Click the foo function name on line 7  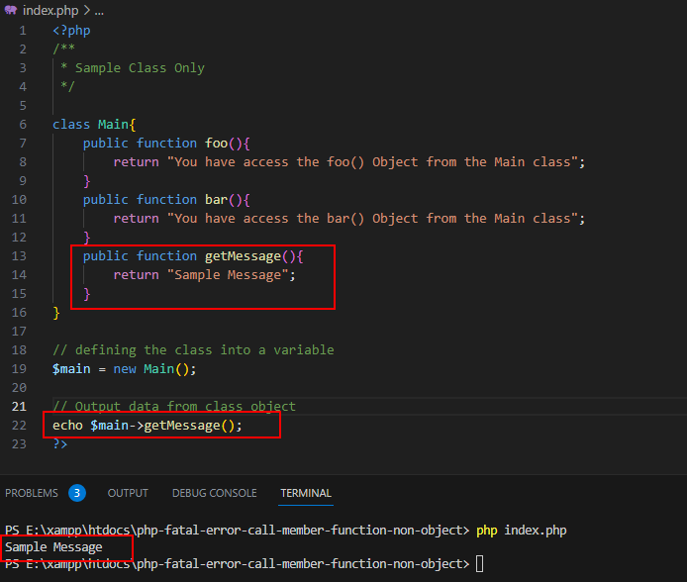[x=217, y=144]
